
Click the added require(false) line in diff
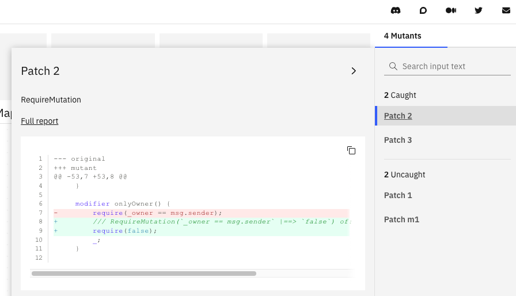tap(125, 230)
